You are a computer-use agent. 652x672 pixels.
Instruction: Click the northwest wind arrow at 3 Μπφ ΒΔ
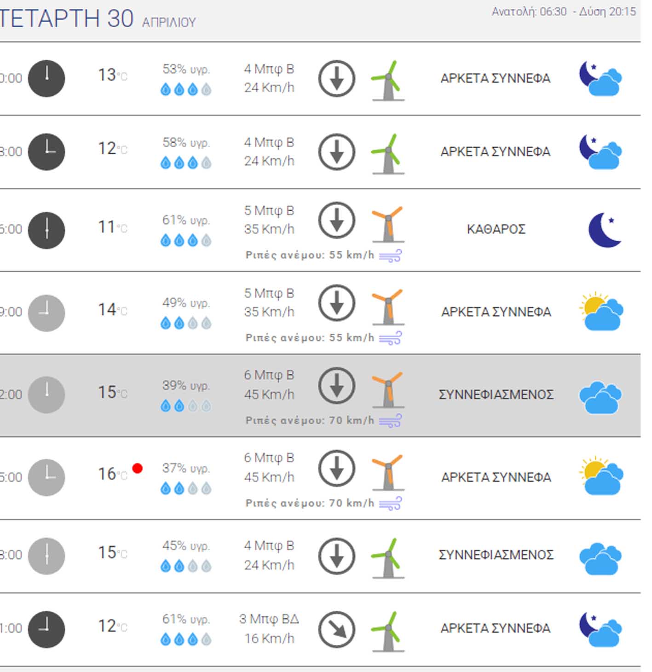[337, 629]
